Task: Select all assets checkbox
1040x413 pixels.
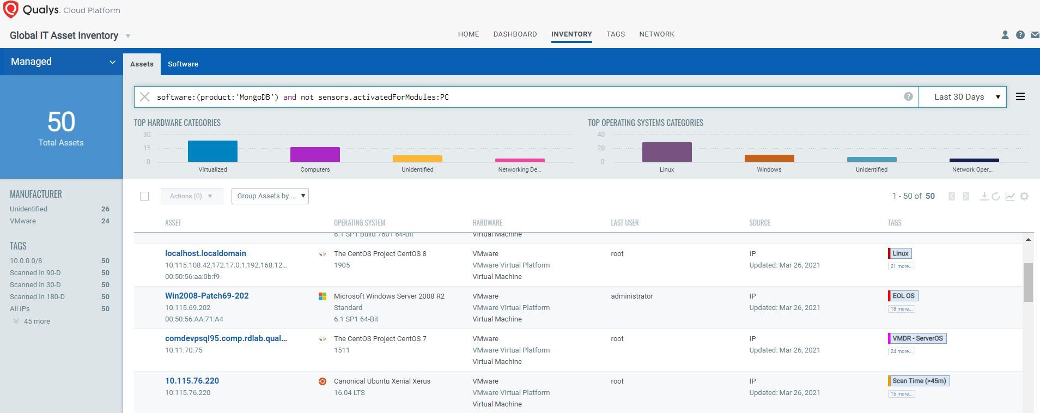Action: pyautogui.click(x=144, y=196)
